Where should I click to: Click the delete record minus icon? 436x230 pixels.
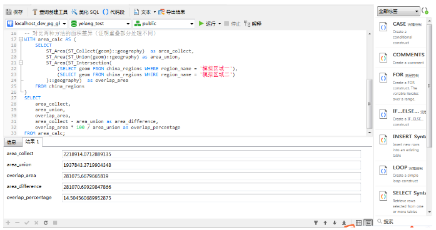coord(18,222)
